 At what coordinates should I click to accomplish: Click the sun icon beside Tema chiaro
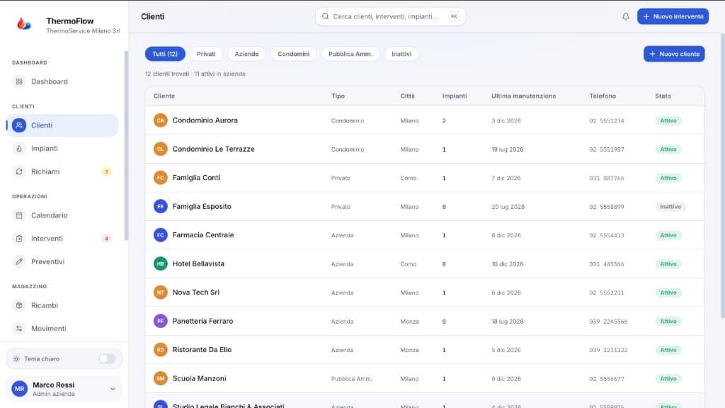click(x=16, y=359)
